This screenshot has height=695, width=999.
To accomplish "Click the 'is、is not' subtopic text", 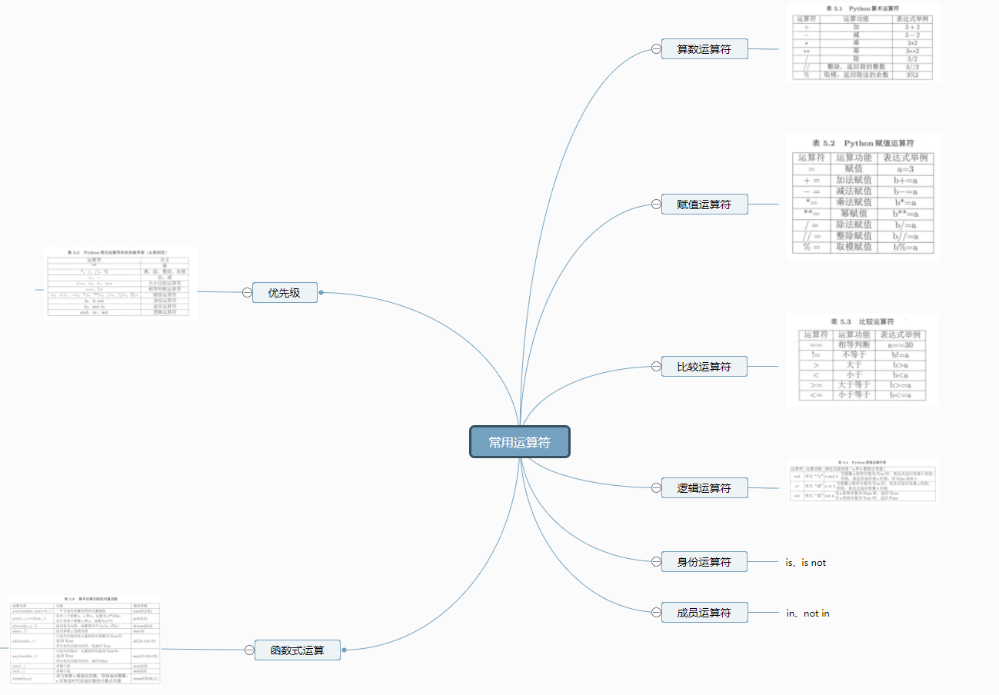I will coord(805,563).
